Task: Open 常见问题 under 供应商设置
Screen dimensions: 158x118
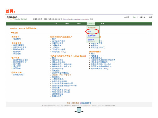Action: coord(17,54)
